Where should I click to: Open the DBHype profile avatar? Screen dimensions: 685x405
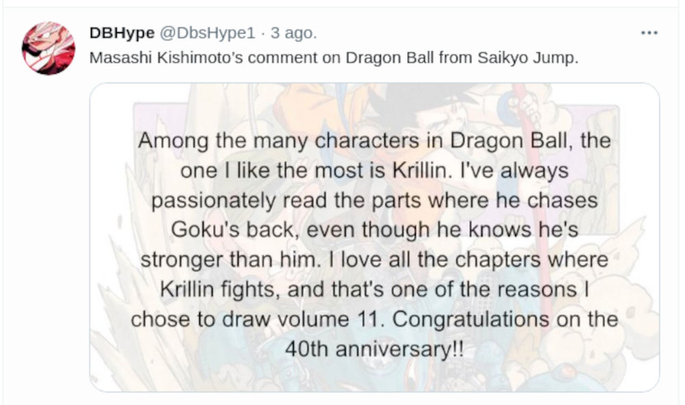click(48, 48)
